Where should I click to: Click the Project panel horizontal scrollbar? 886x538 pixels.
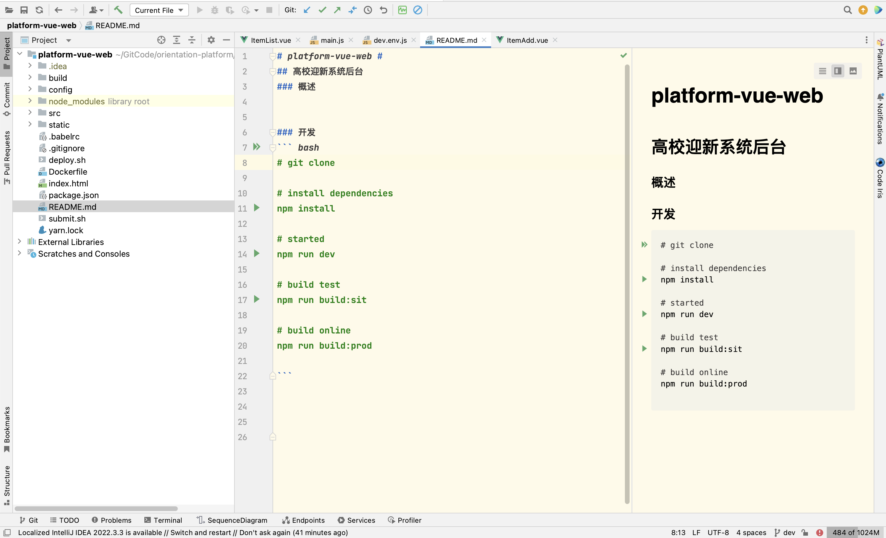(x=96, y=508)
